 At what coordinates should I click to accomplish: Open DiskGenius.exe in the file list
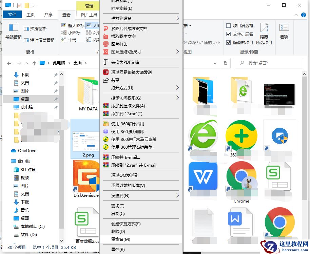click(x=86, y=176)
